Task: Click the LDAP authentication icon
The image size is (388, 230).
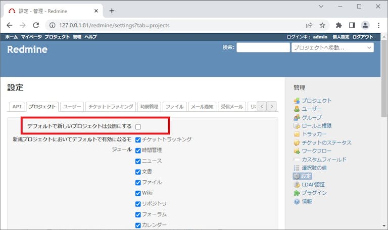Action: pyautogui.click(x=297, y=185)
